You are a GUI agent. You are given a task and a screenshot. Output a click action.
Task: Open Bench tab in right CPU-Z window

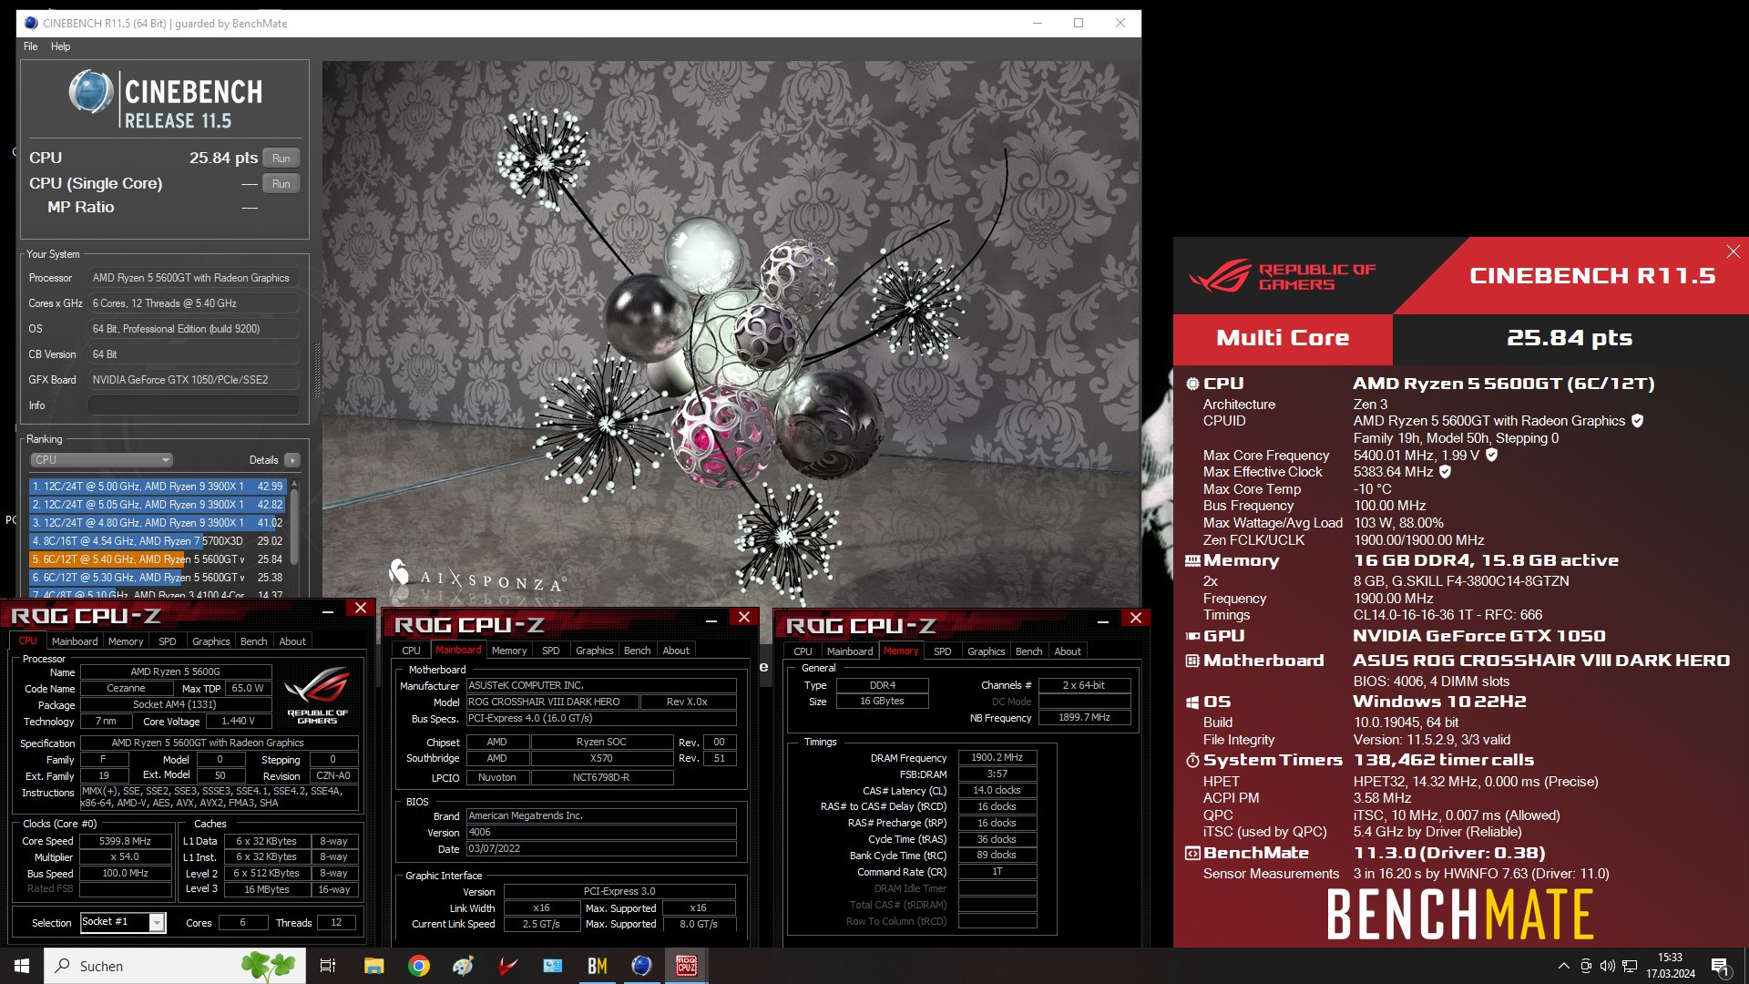tap(1028, 651)
